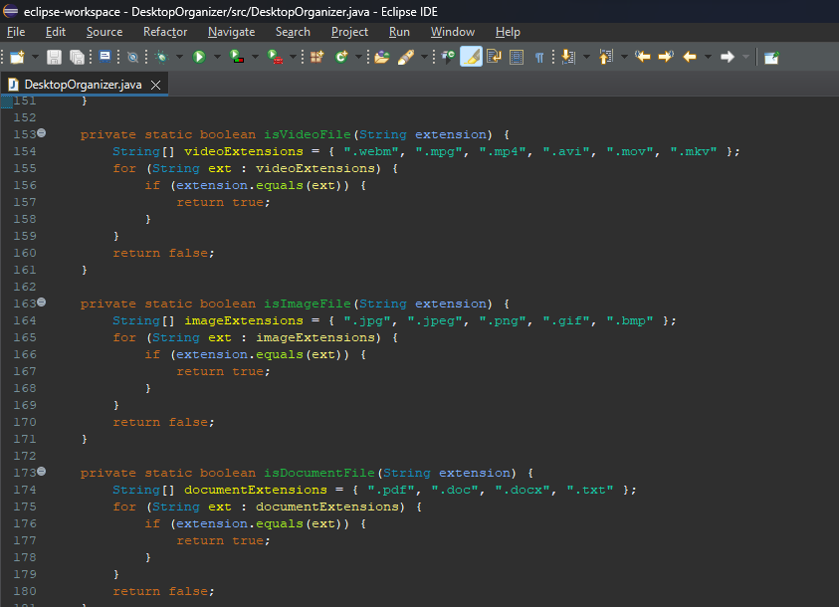
Task: Click the videoExtensions variable on line 154
Action: pos(244,152)
